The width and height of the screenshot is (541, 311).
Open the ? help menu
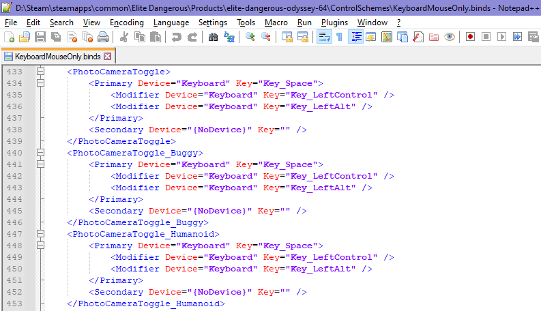399,23
